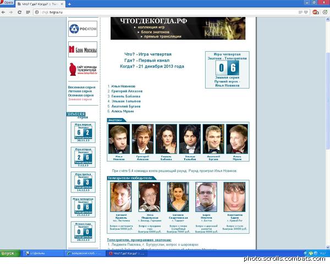Open the Банк Москвы sponsor logo

pos(82,50)
